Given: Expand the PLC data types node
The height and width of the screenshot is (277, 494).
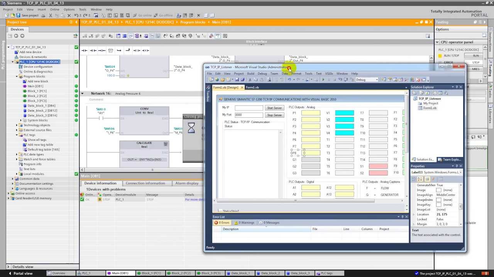Looking at the screenshot, I should [x=17, y=154].
